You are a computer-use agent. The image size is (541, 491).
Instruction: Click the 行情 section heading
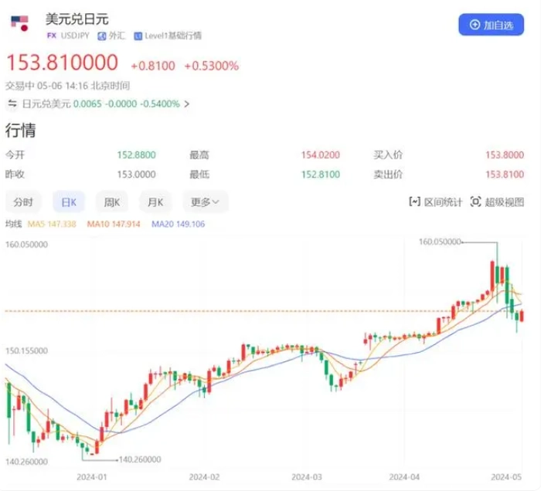[x=21, y=130]
